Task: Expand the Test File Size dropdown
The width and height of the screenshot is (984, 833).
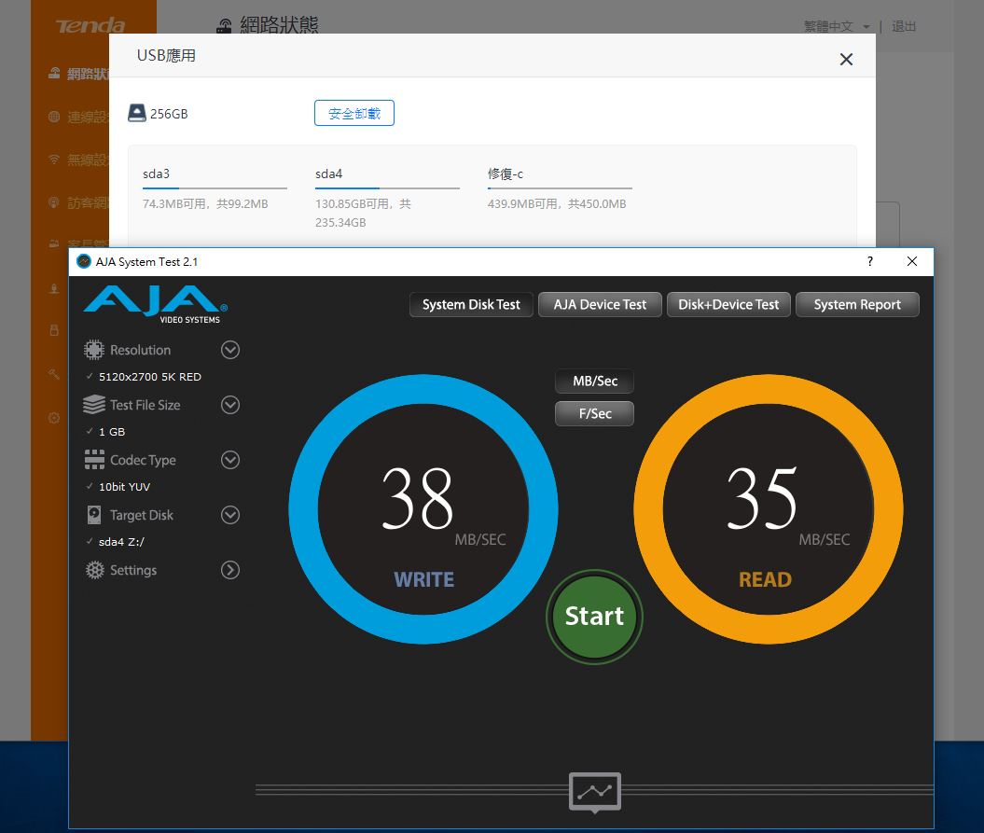Action: (230, 405)
